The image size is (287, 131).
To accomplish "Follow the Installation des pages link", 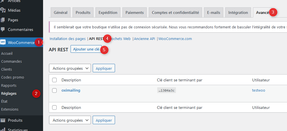I will [x=67, y=39].
